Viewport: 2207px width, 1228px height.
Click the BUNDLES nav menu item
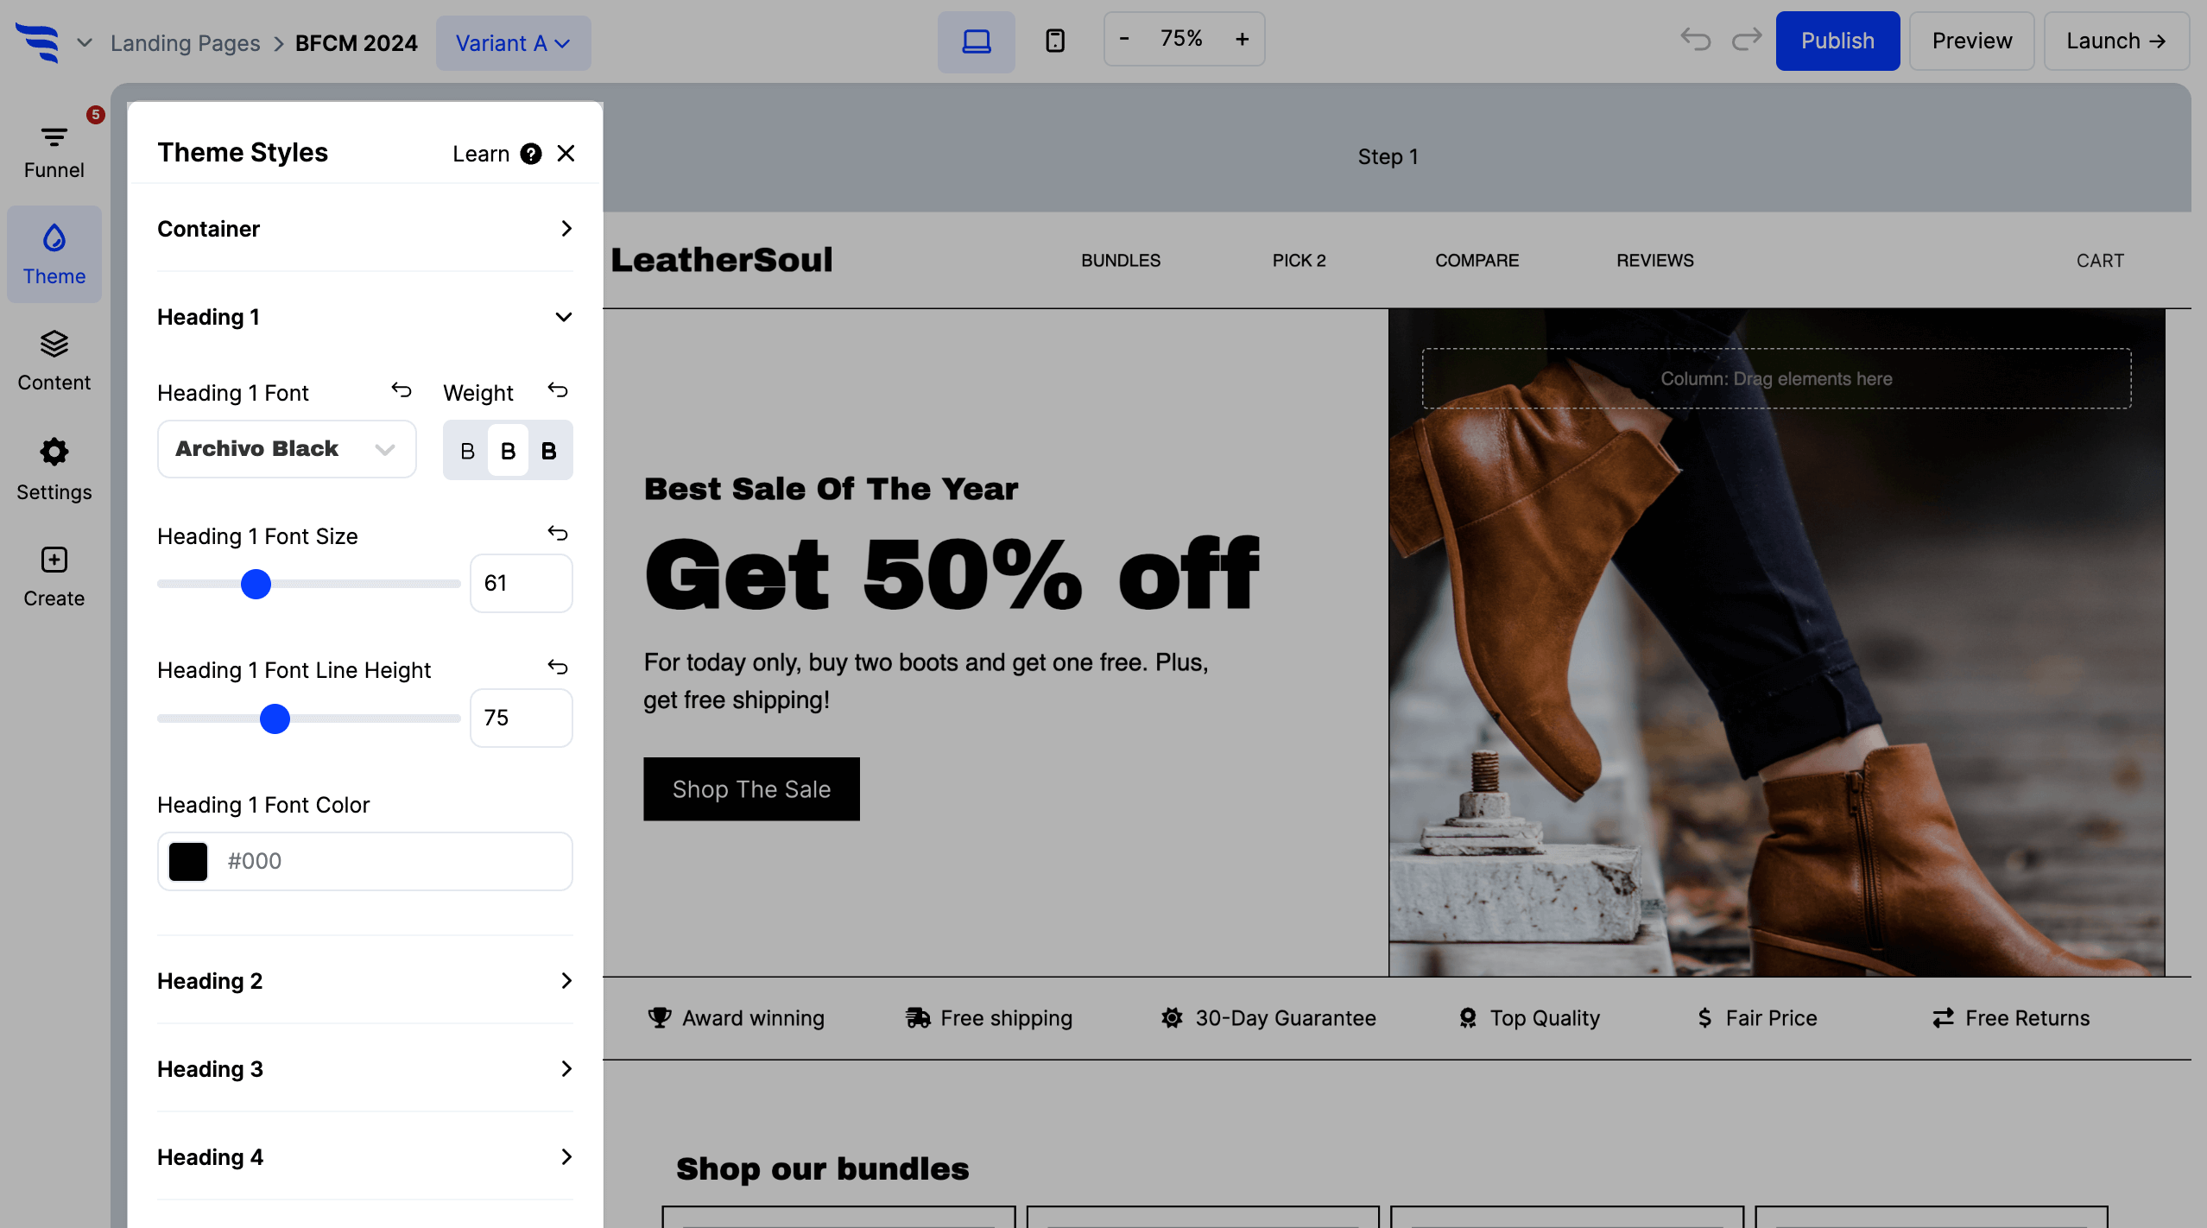tap(1120, 260)
